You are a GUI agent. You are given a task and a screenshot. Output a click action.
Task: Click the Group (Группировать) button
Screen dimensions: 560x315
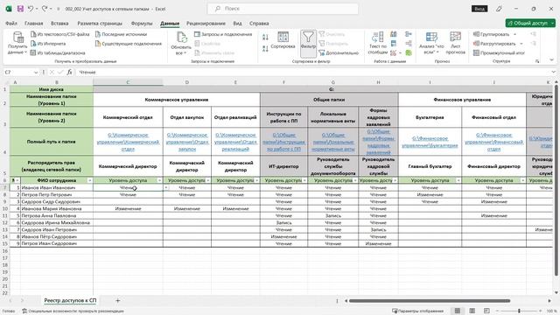[x=491, y=34]
